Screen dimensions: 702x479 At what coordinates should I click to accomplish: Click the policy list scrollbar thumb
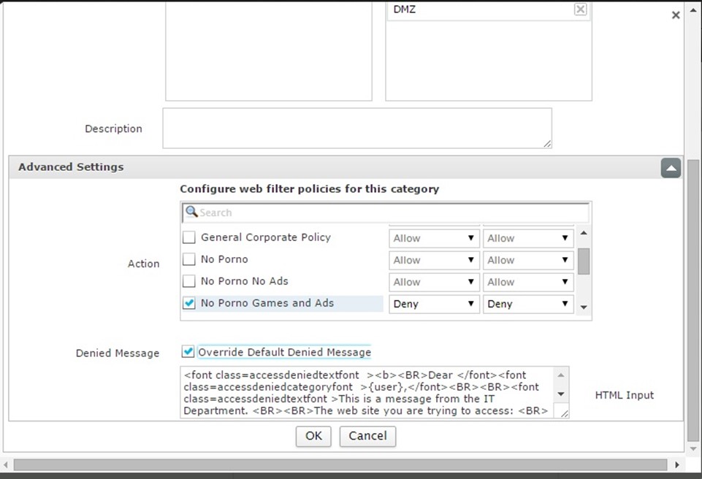coord(584,261)
